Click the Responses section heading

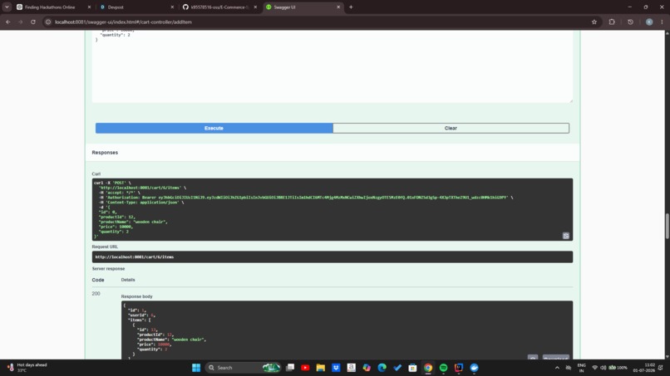105,153
